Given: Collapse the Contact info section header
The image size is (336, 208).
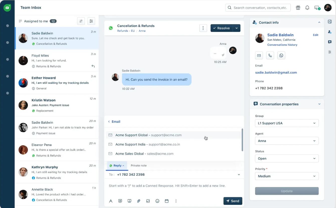Looking at the screenshot, I should (319, 22).
